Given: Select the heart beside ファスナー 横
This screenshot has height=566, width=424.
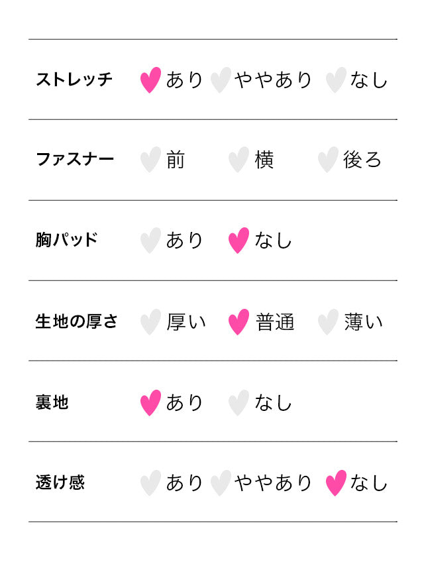Looking at the screenshot, I should click(x=238, y=160).
